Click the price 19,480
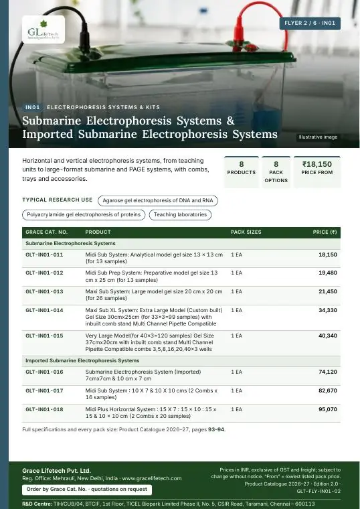This screenshot has height=509, width=360. [328, 273]
